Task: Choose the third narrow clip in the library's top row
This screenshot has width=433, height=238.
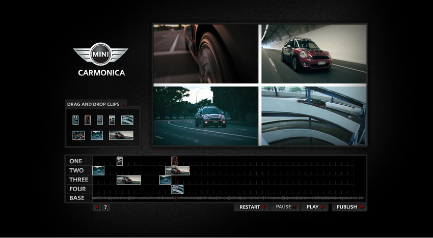Action: tap(100, 120)
